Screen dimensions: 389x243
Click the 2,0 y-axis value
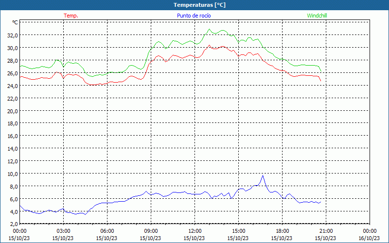tap(14, 224)
